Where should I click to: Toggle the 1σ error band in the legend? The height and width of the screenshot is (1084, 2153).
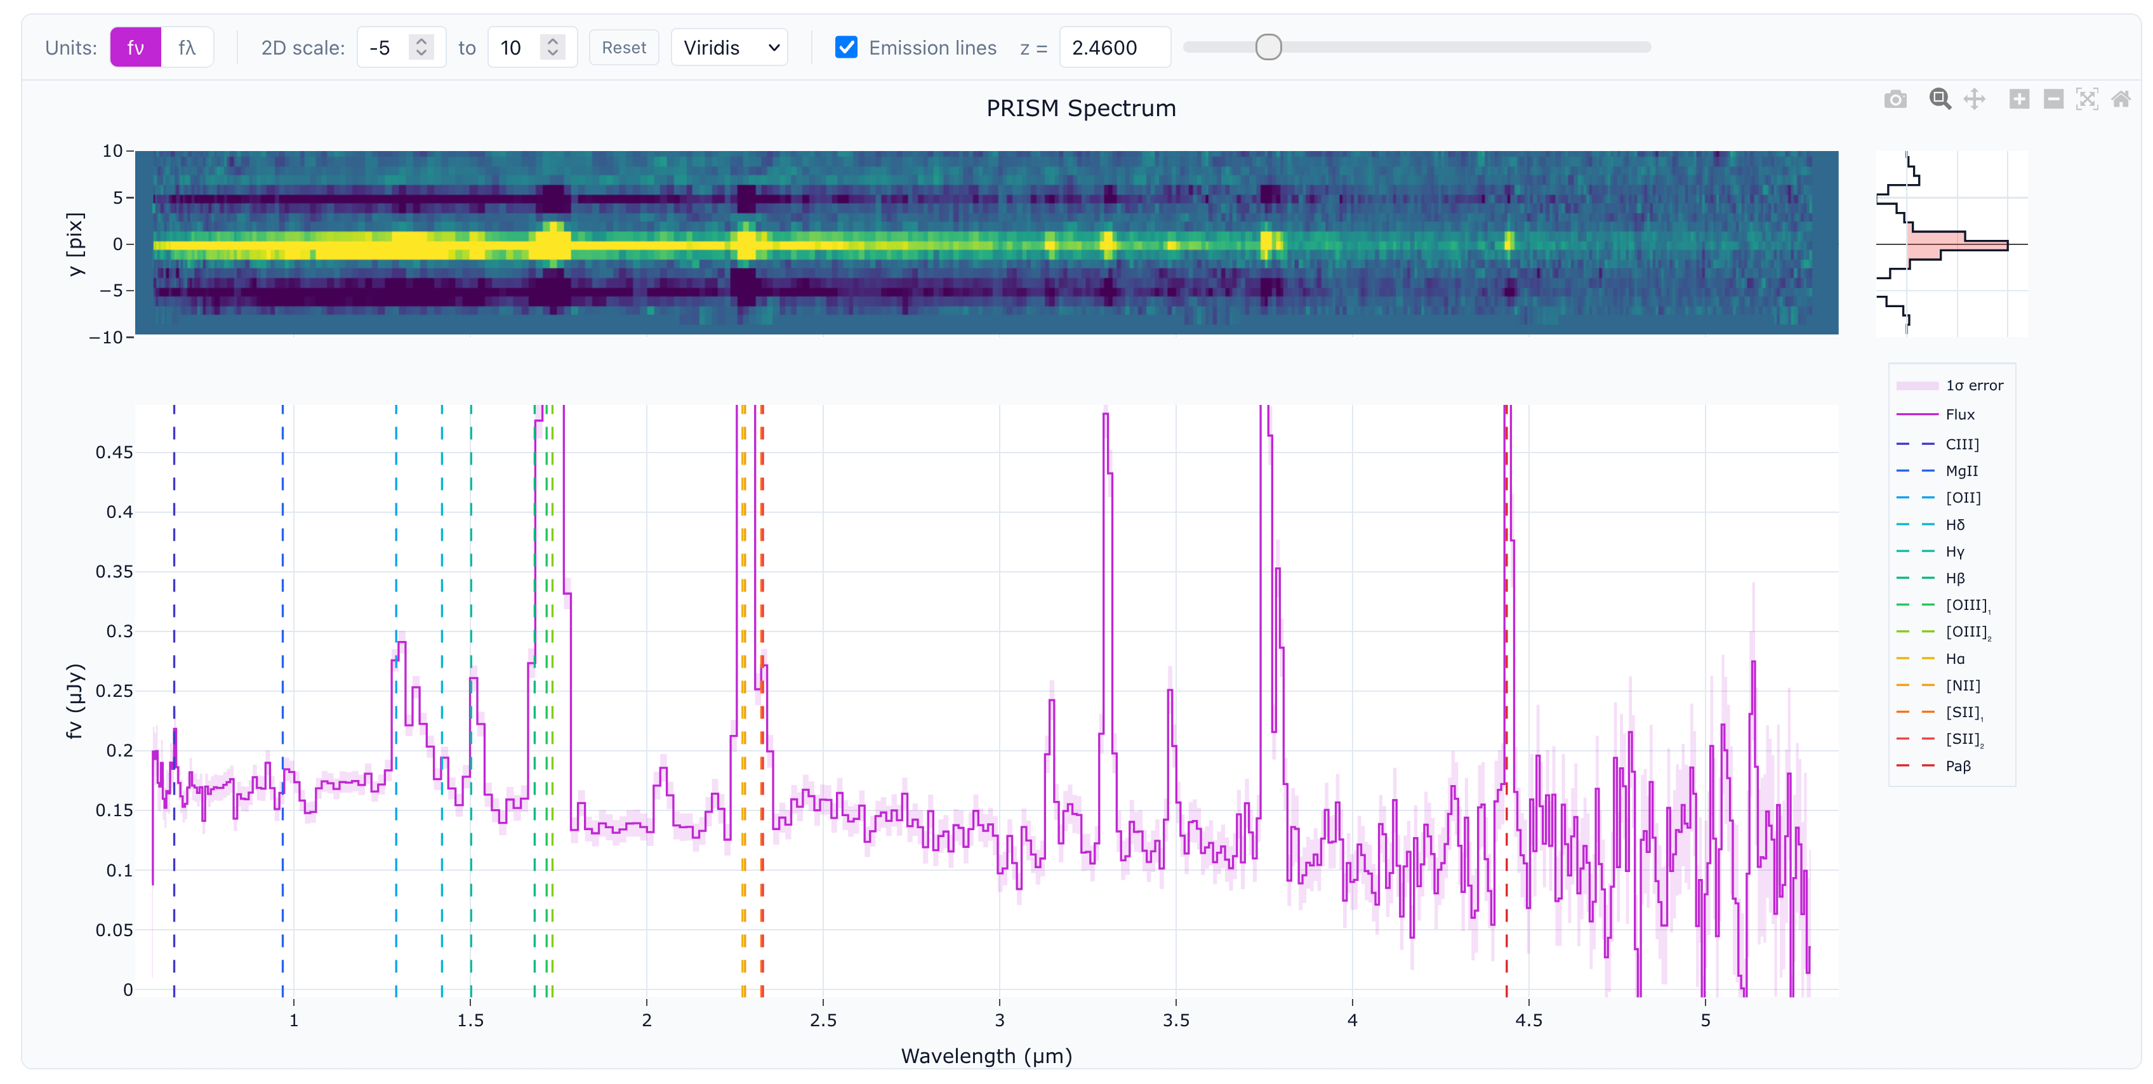point(1975,385)
